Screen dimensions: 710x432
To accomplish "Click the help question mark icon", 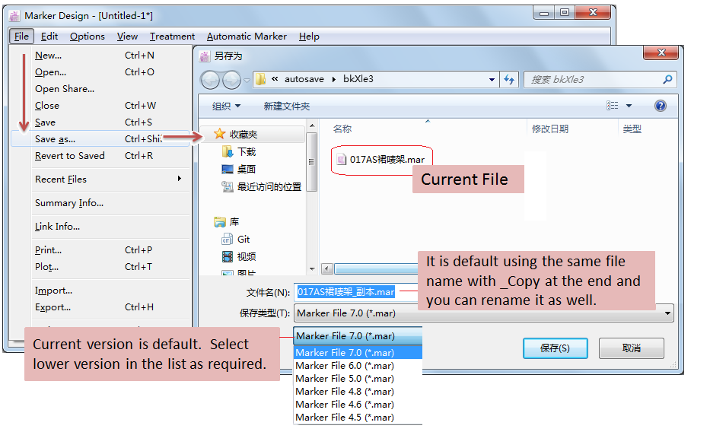I will 660,106.
